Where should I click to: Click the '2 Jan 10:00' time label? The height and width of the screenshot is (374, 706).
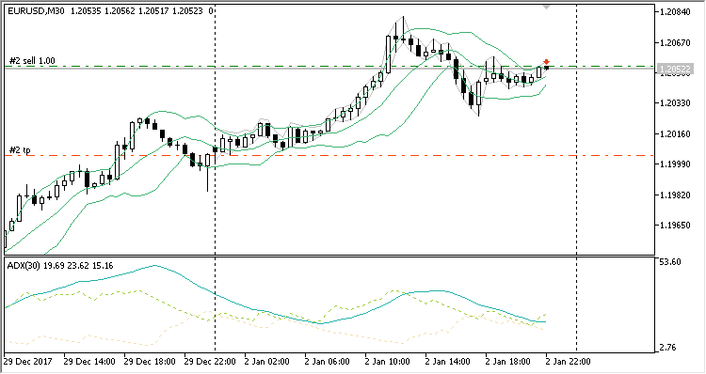point(388,362)
